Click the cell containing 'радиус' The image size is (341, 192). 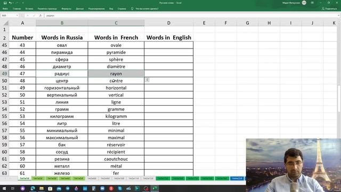click(x=62, y=74)
